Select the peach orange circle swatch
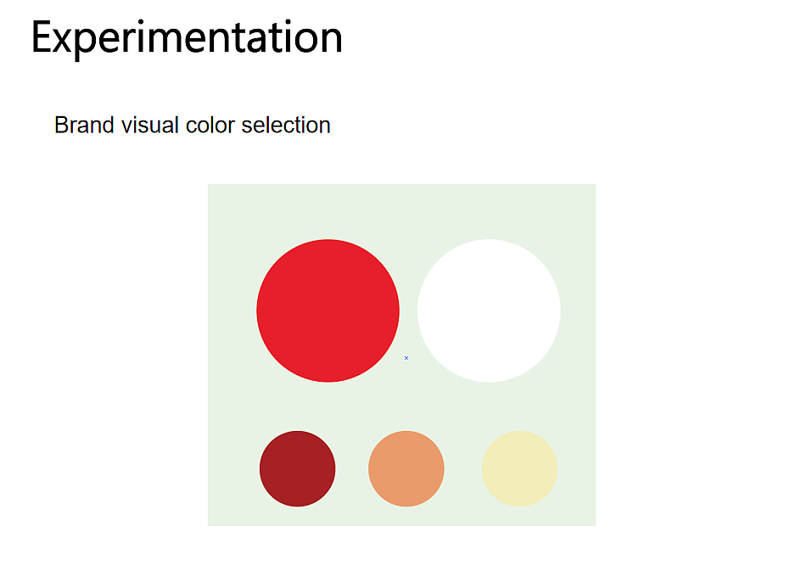The width and height of the screenshot is (812, 582). (406, 469)
